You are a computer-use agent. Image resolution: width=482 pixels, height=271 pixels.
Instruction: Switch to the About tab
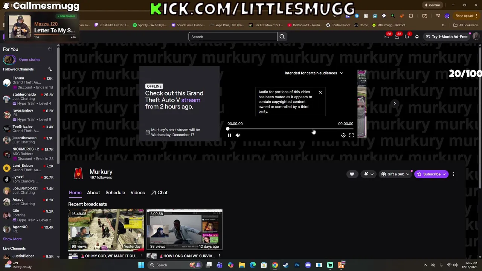(93, 193)
